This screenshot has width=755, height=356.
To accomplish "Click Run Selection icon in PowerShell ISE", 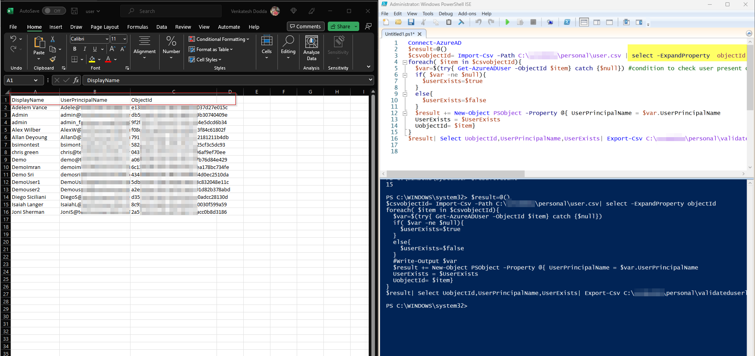I will coord(520,22).
